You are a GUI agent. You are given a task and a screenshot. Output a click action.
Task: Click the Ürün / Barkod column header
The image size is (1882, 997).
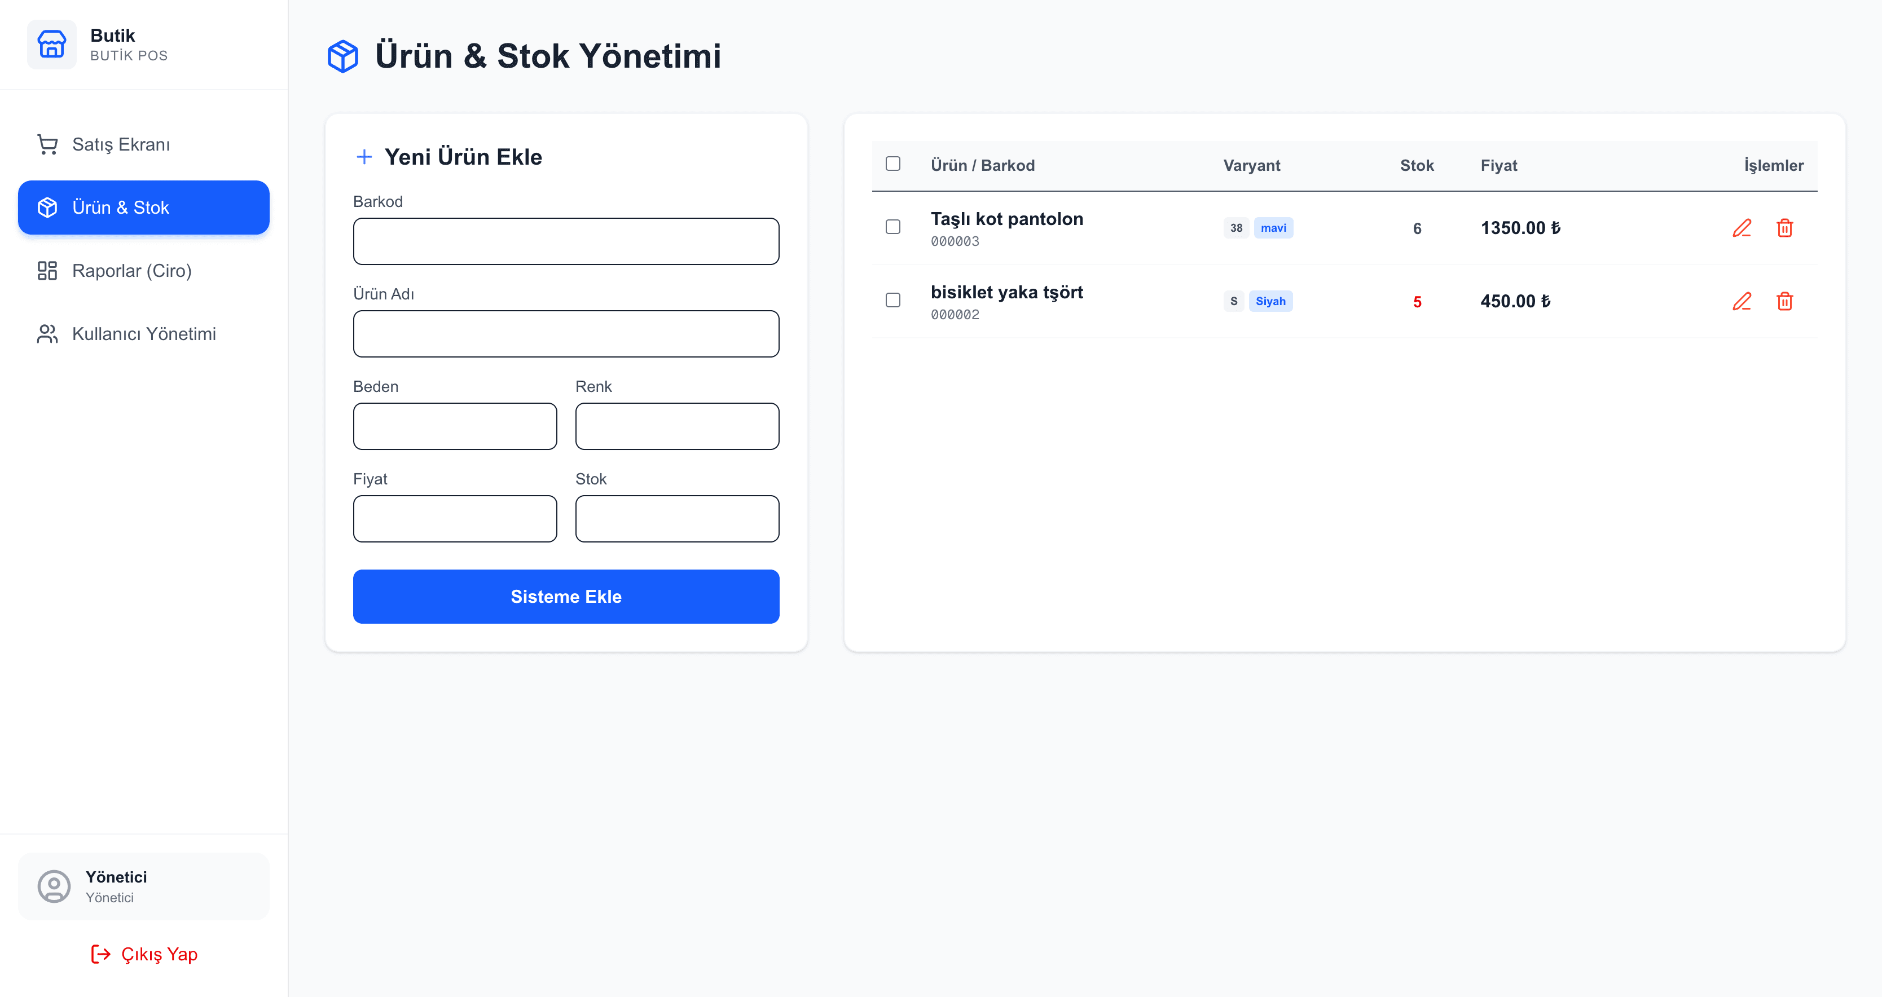tap(983, 165)
